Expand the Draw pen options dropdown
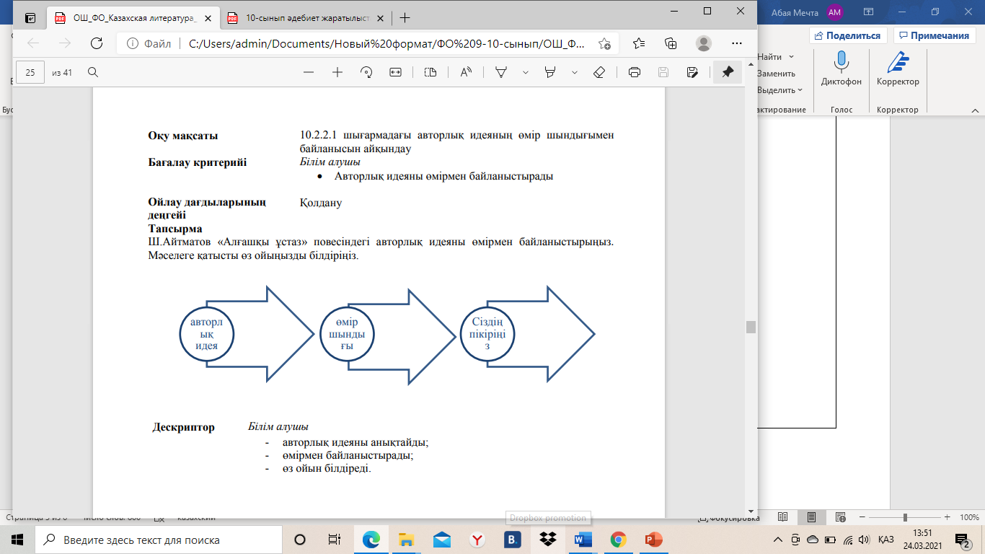This screenshot has height=554, width=985. coord(526,72)
